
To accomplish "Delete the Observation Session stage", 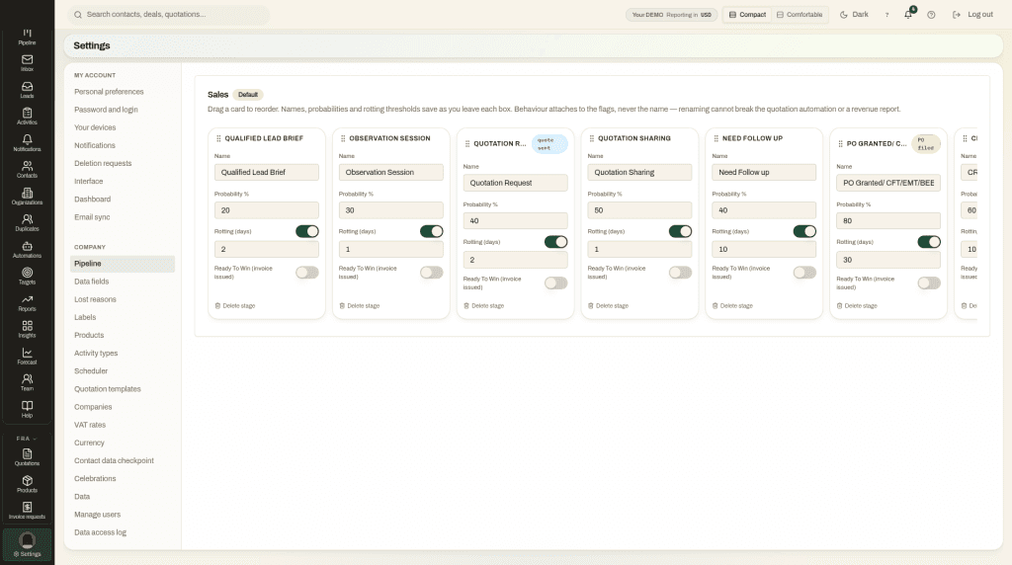I will [x=360, y=306].
